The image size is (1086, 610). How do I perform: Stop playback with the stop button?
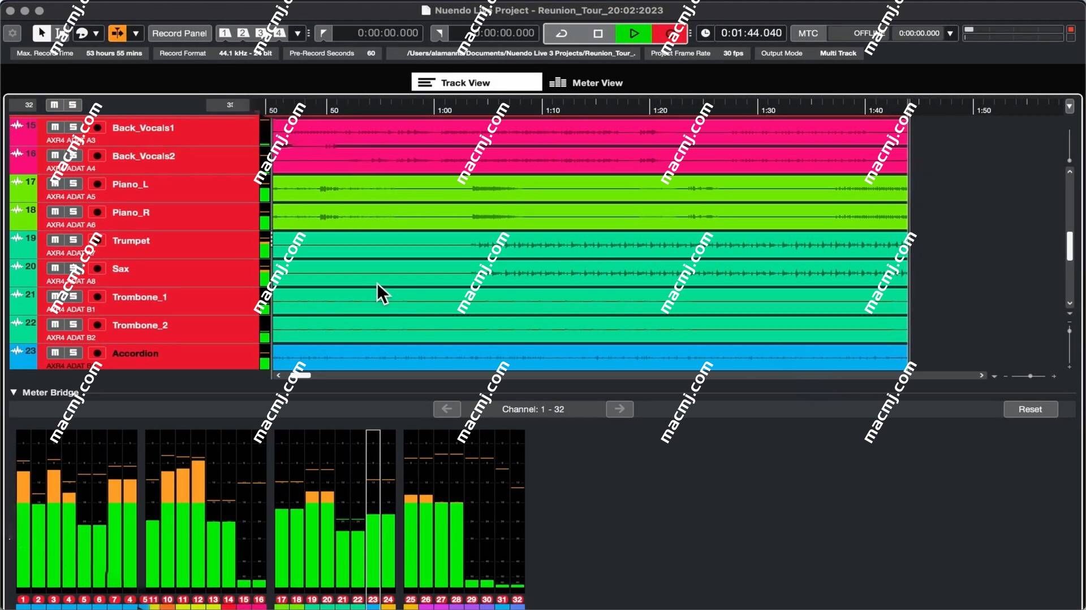click(598, 33)
